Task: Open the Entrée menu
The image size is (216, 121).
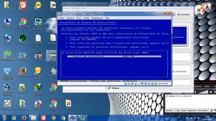Action: pyautogui.click(x=86, y=18)
